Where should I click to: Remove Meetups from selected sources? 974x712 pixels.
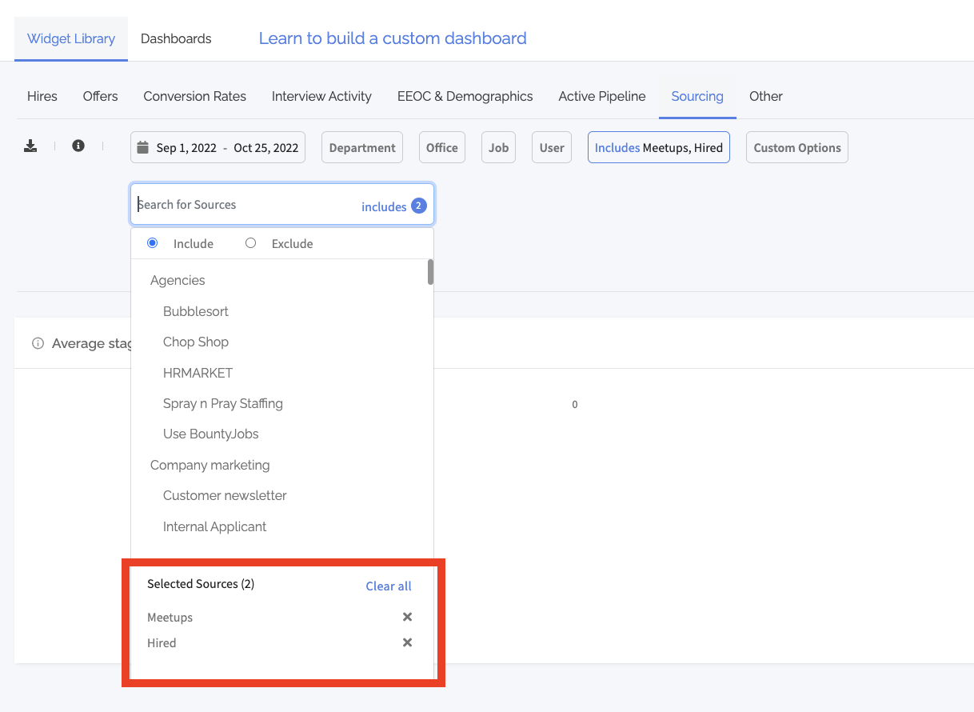(407, 617)
